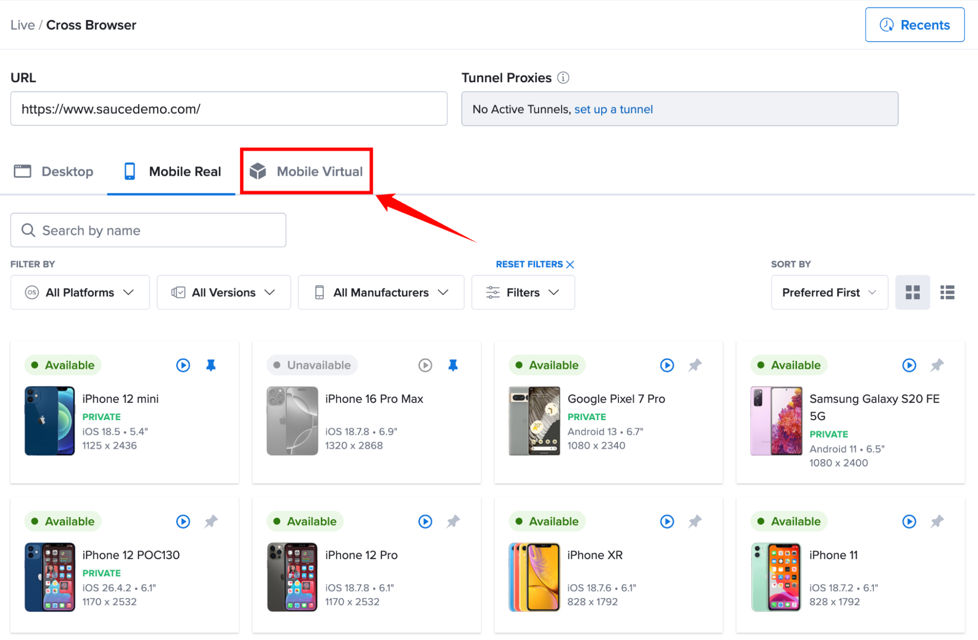Unpin the iPhone 16 Pro Max device
Viewport: 978px width, 640px height.
tap(453, 365)
